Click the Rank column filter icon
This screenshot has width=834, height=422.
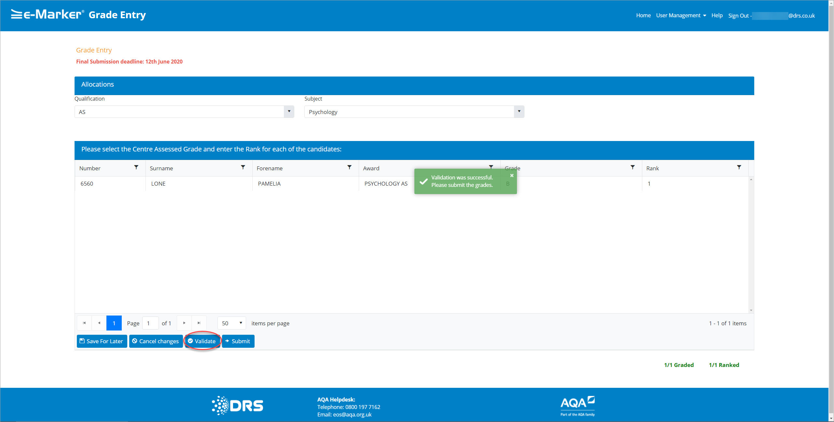739,167
